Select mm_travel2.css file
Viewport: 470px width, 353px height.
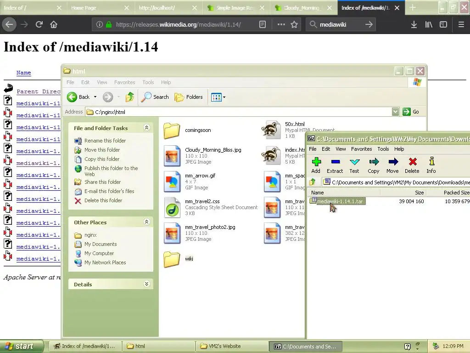point(211,207)
